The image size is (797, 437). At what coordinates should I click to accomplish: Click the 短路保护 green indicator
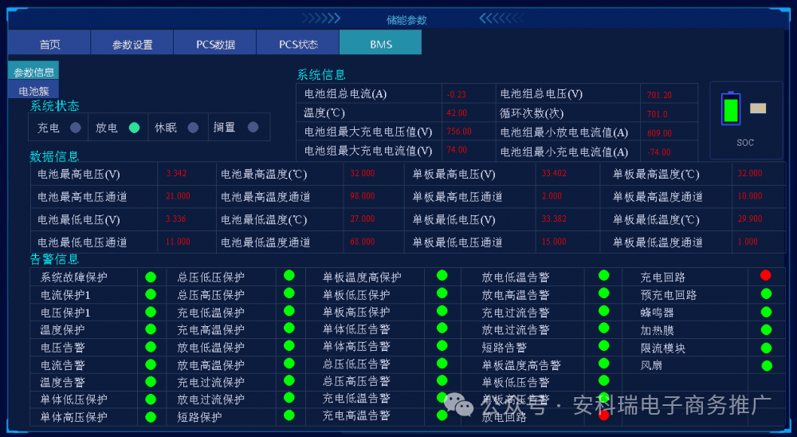click(x=289, y=415)
